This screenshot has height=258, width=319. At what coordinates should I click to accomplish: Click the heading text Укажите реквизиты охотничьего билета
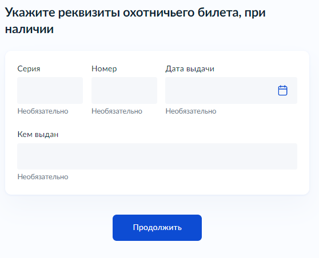[x=123, y=13]
